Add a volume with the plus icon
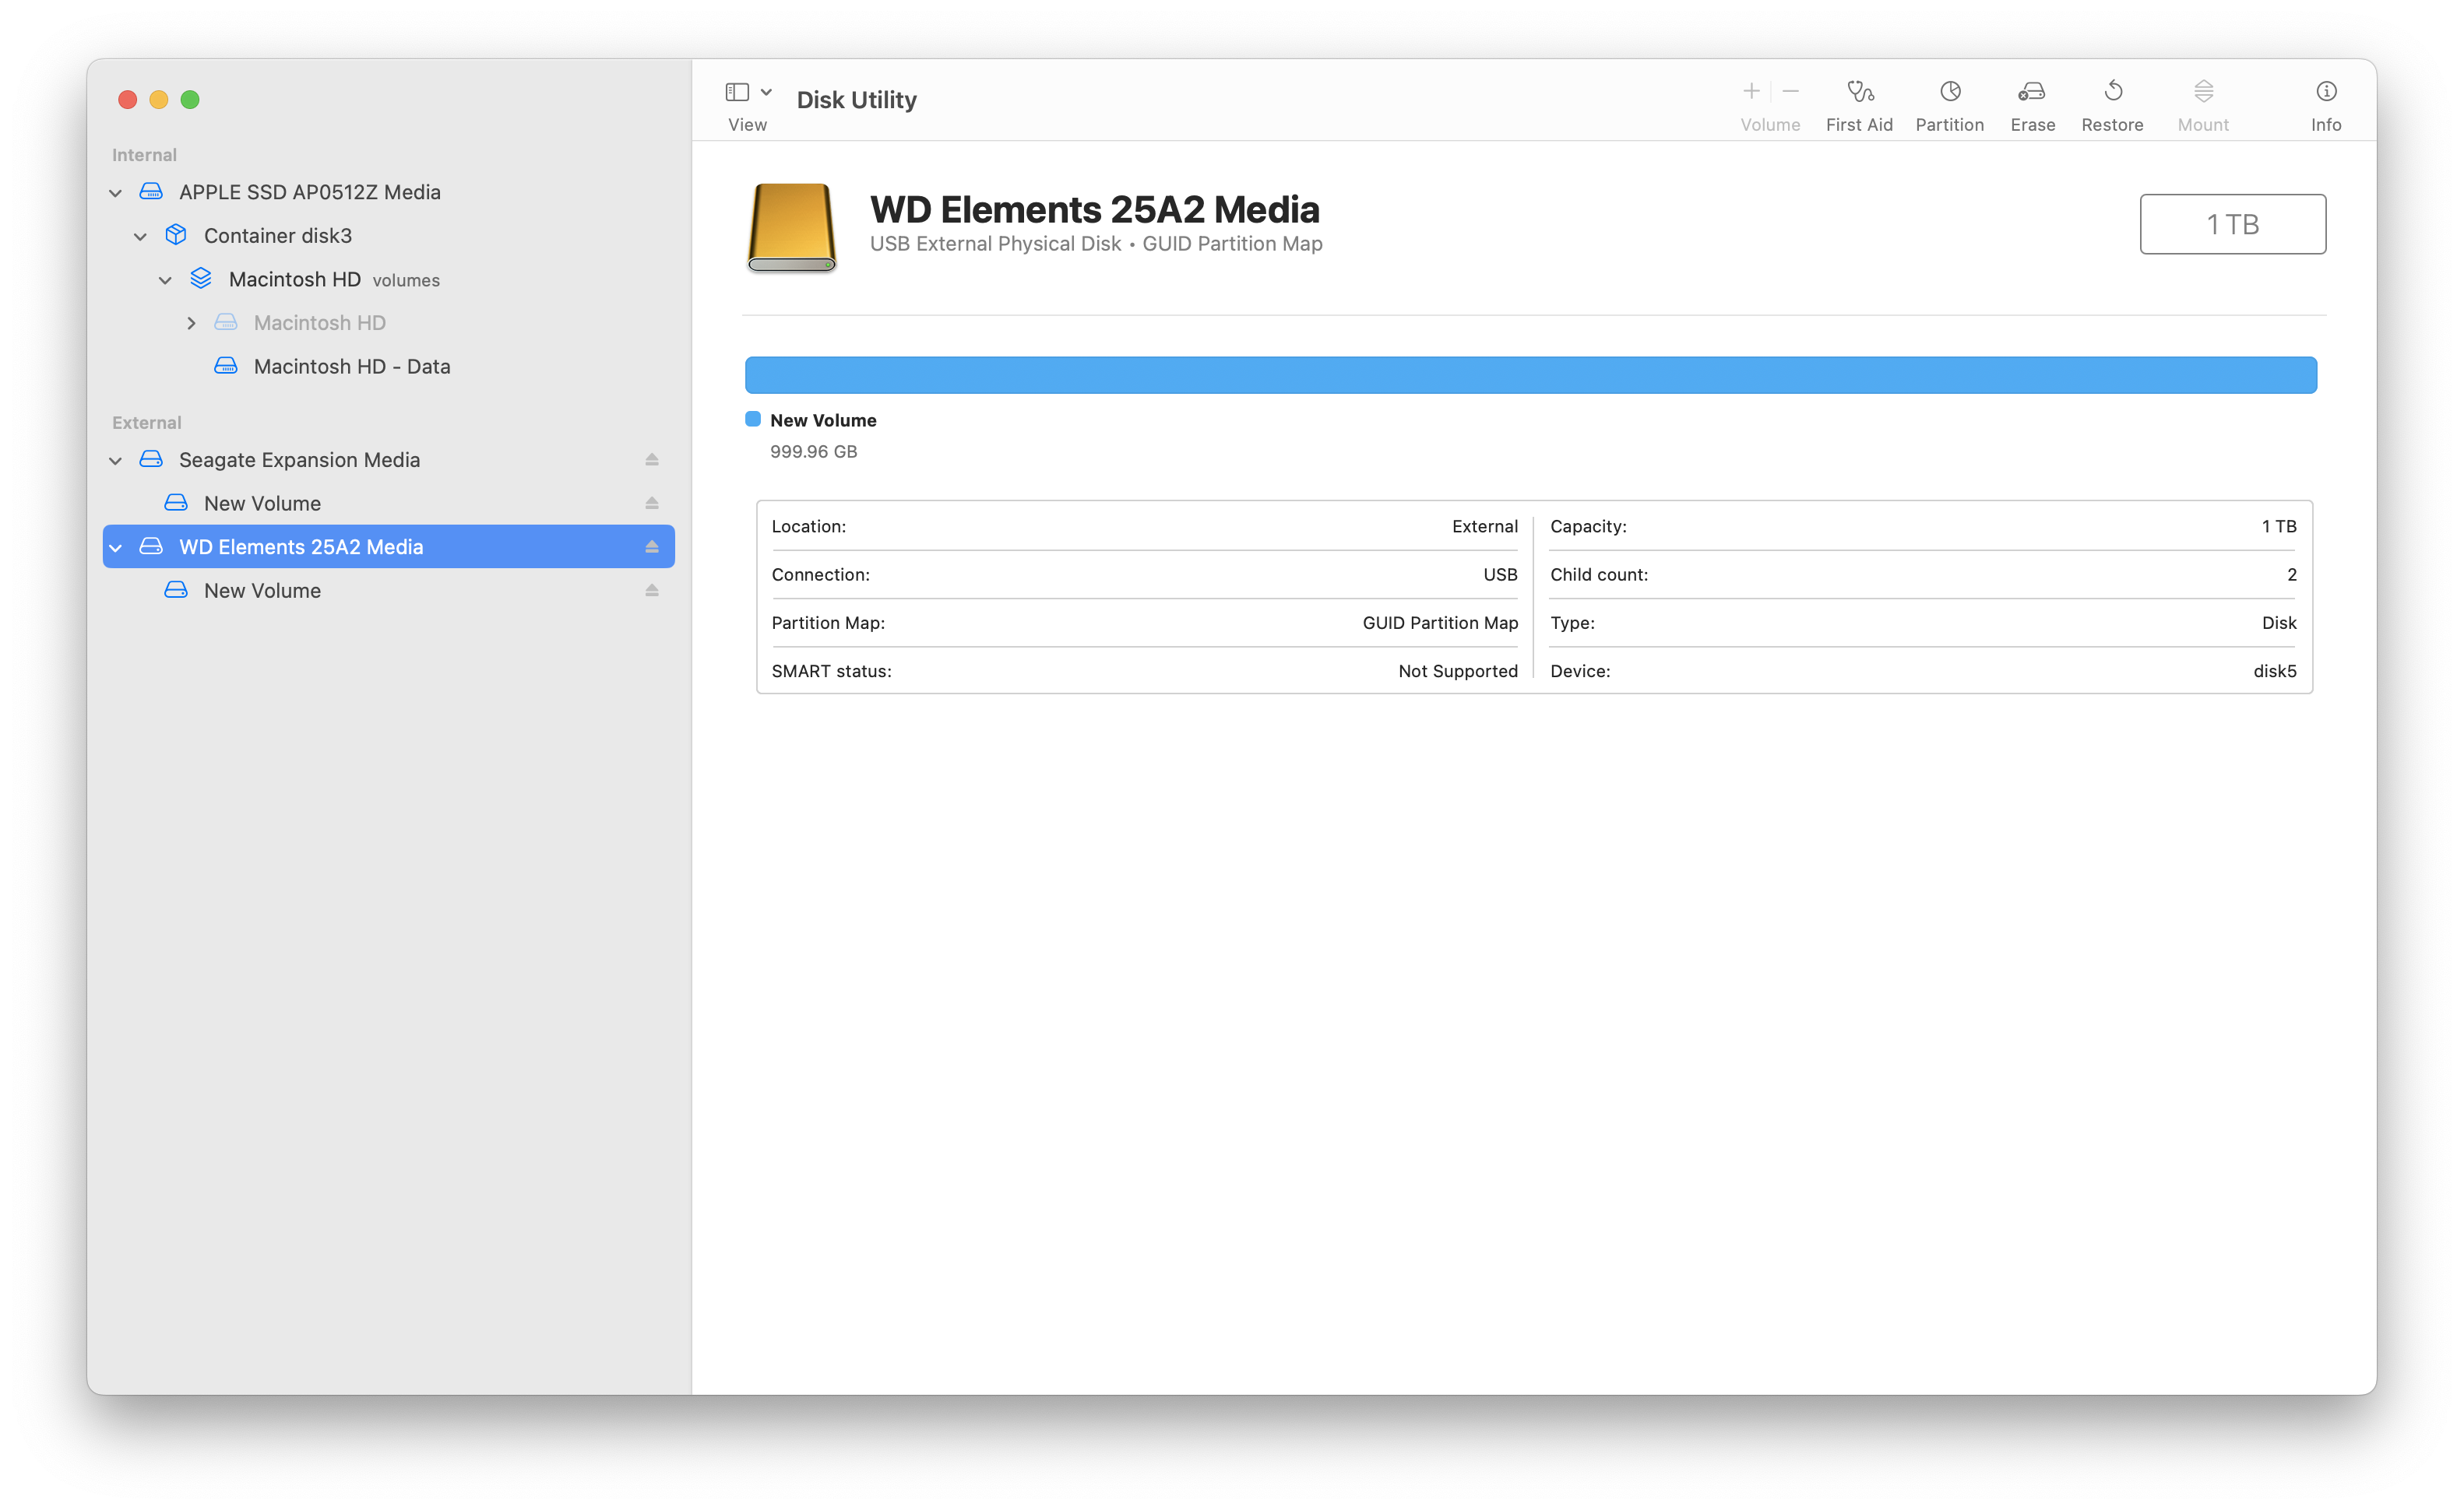2464x1510 pixels. [x=1751, y=92]
